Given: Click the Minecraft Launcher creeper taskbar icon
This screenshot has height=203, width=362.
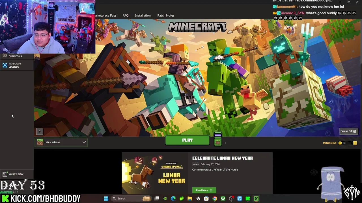Looking at the screenshot, I should point(256,198).
